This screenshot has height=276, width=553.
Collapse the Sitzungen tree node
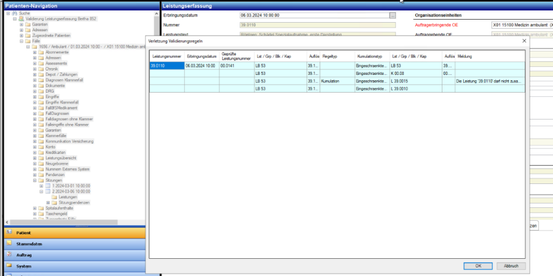point(34,180)
